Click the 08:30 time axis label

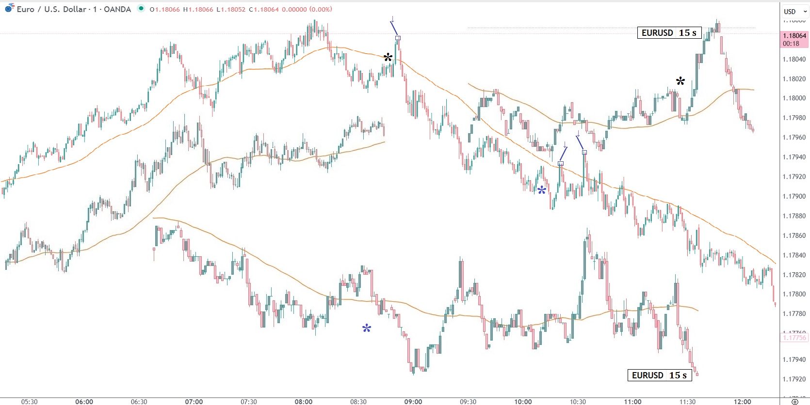coord(358,402)
